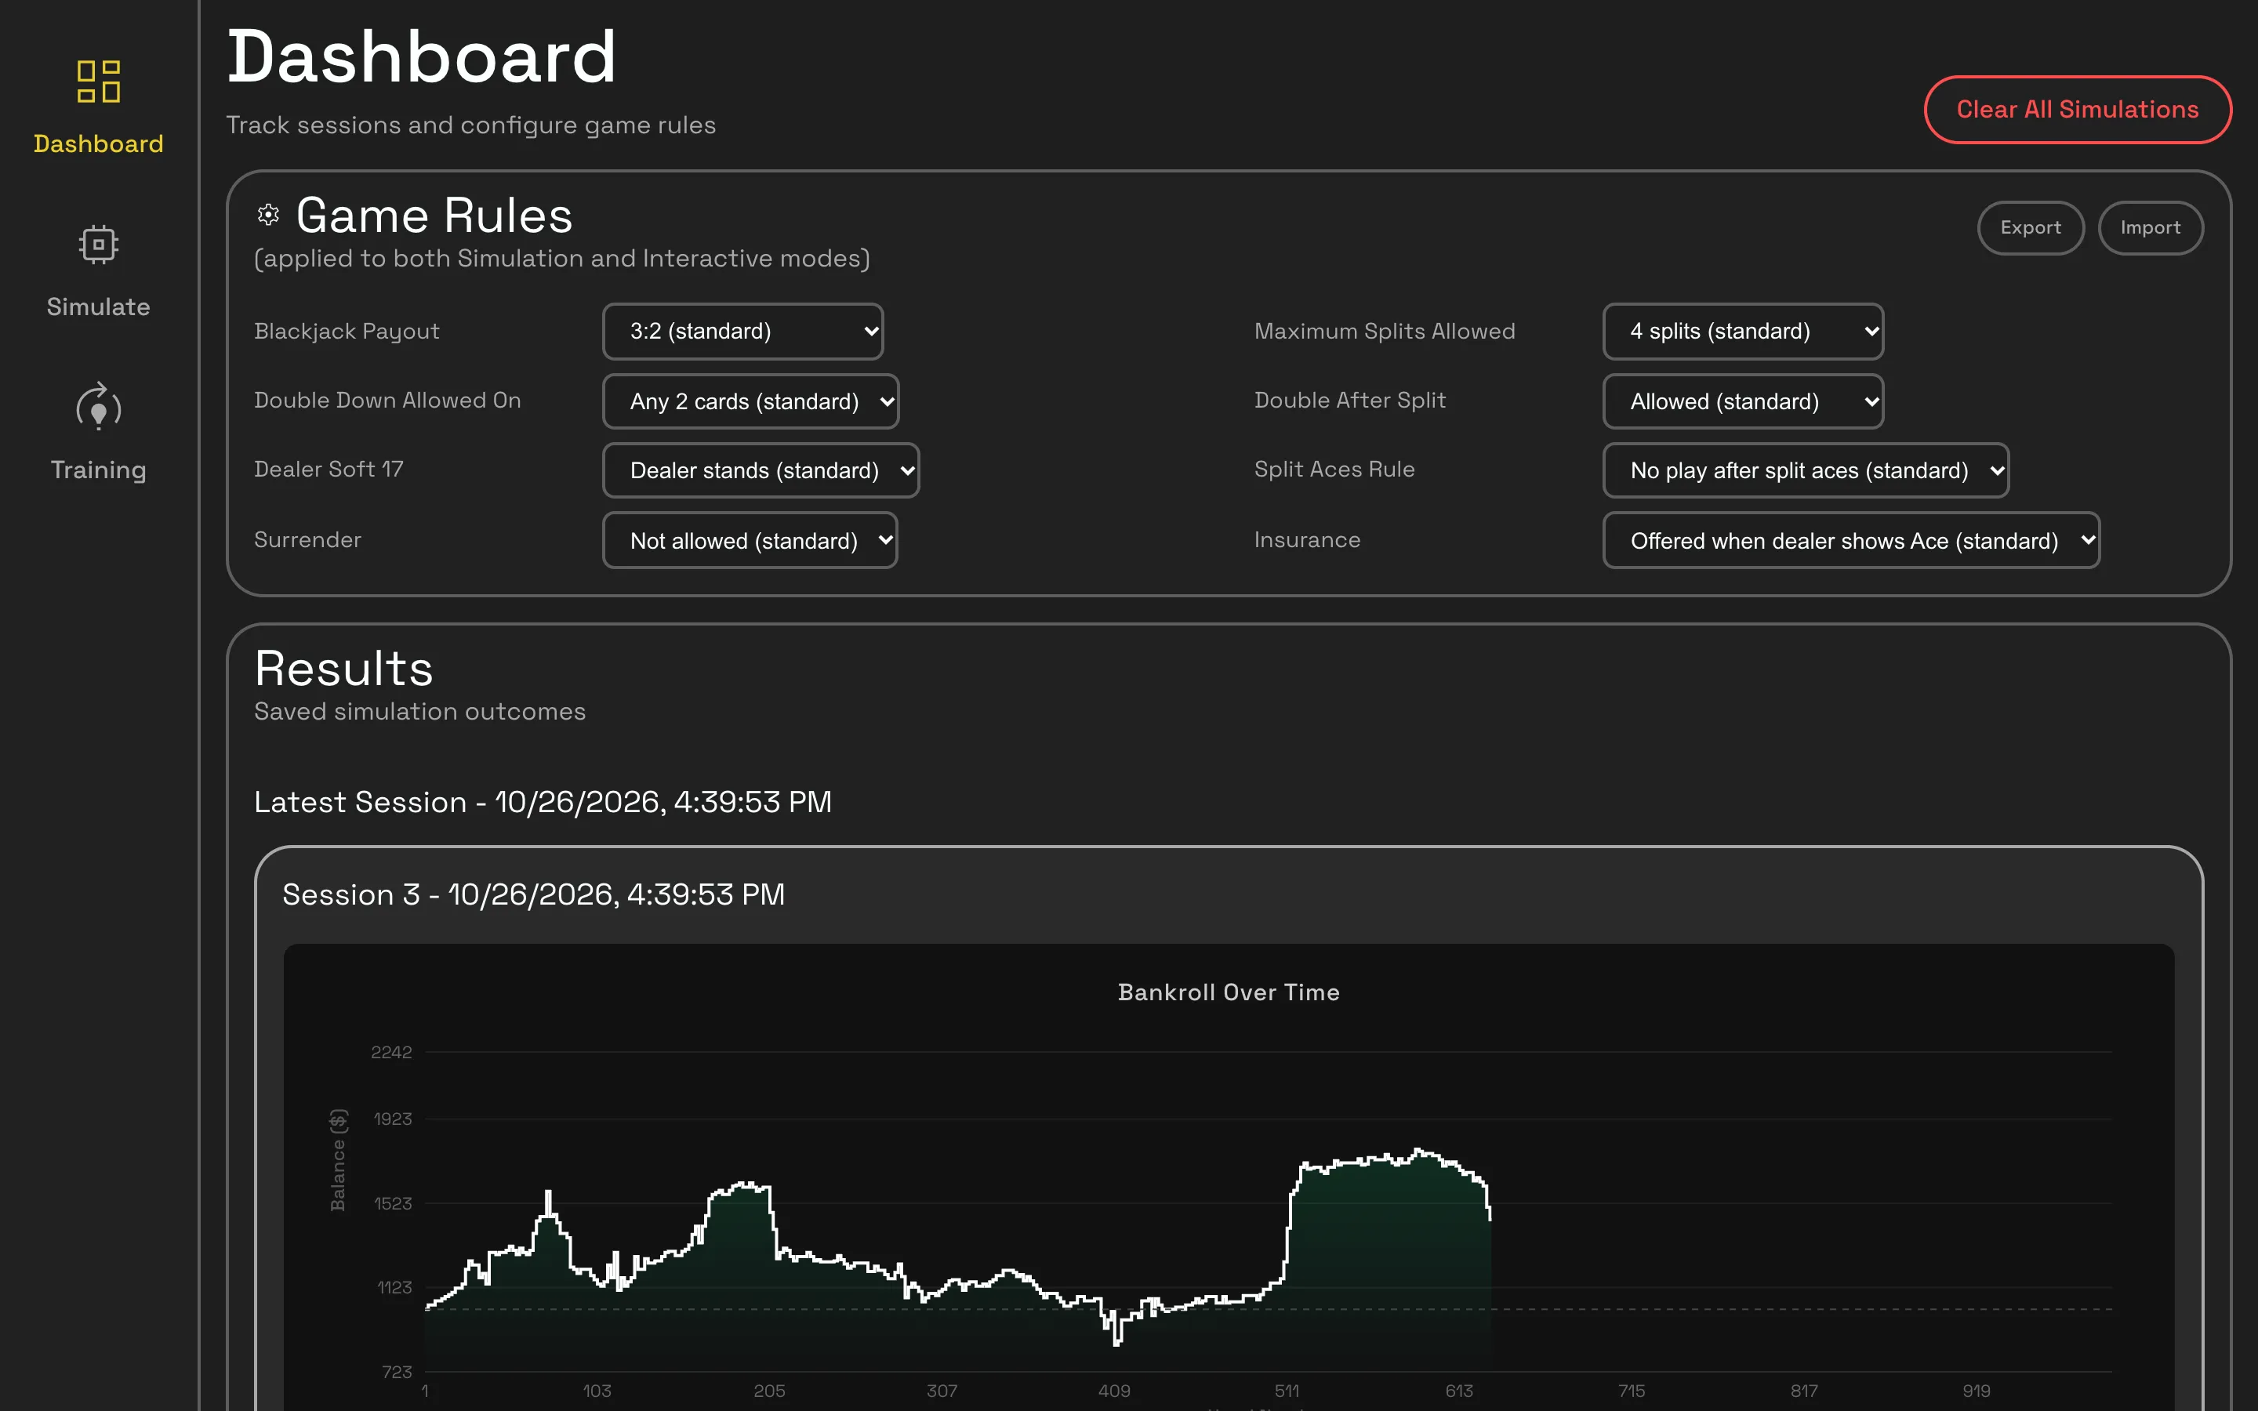Click the Bankroll Over Time chart title
Viewport: 2258px width, 1411px height.
pyautogui.click(x=1229, y=992)
